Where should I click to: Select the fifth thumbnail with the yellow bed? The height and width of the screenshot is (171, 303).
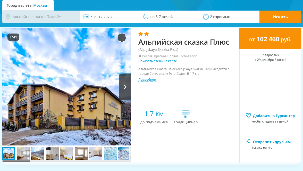tap(67, 154)
